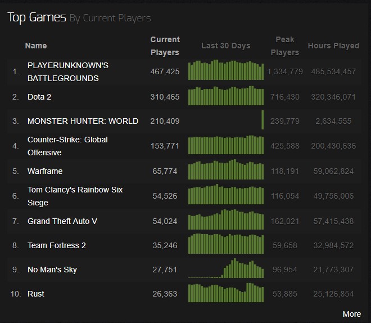Open the Warframe game link

pos(45,171)
